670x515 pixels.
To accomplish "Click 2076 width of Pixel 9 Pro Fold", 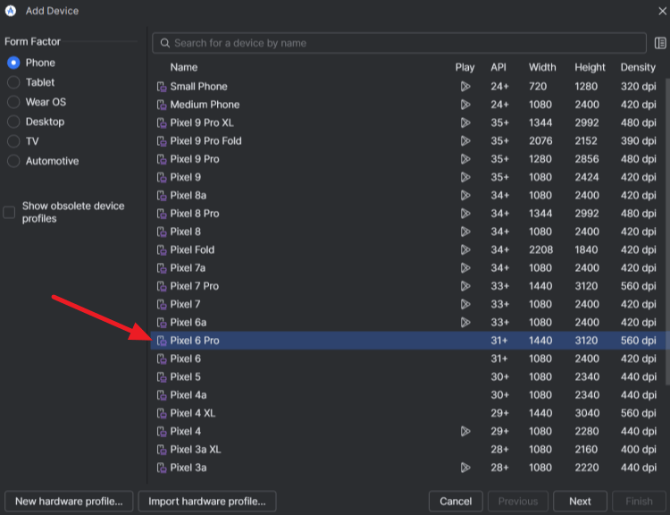I will [x=540, y=141].
